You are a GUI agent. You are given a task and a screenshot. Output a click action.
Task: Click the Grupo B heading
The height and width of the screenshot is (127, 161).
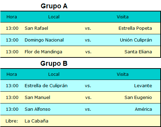(54, 64)
